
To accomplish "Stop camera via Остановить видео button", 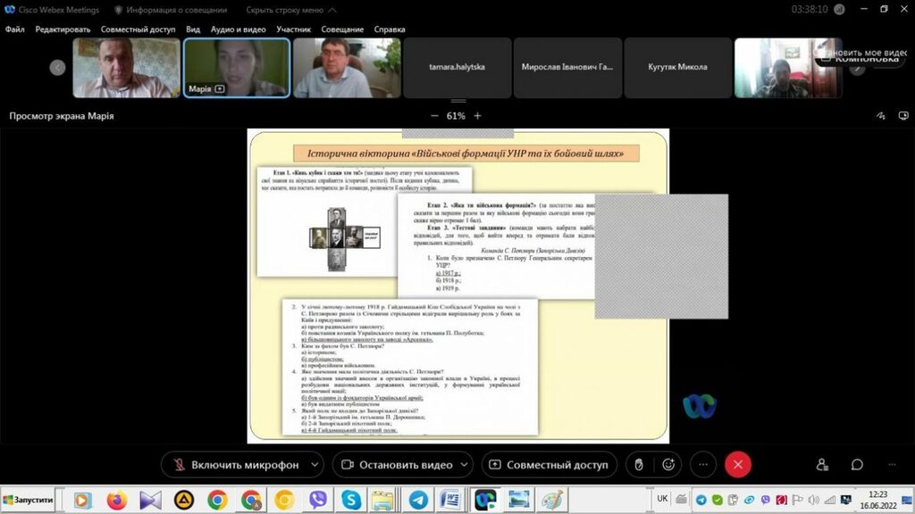I will [x=395, y=465].
